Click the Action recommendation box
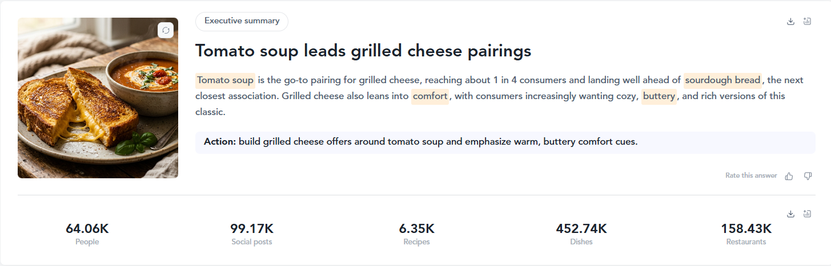The height and width of the screenshot is (266, 831). tap(505, 142)
